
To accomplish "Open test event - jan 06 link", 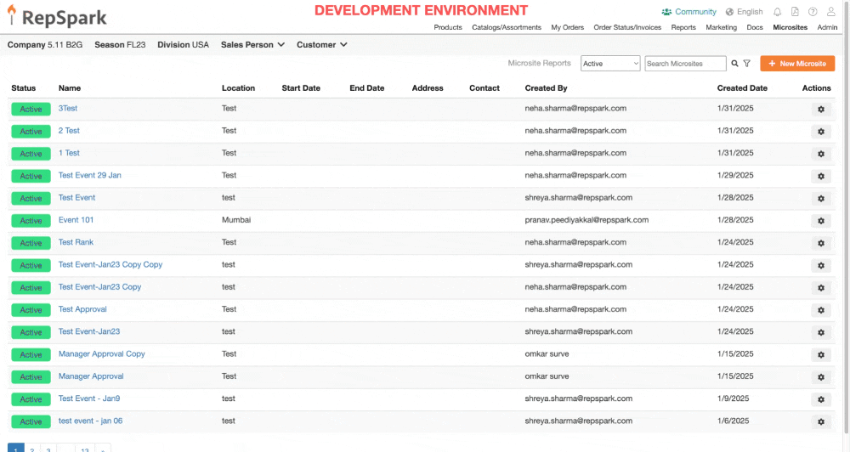I will 91,421.
